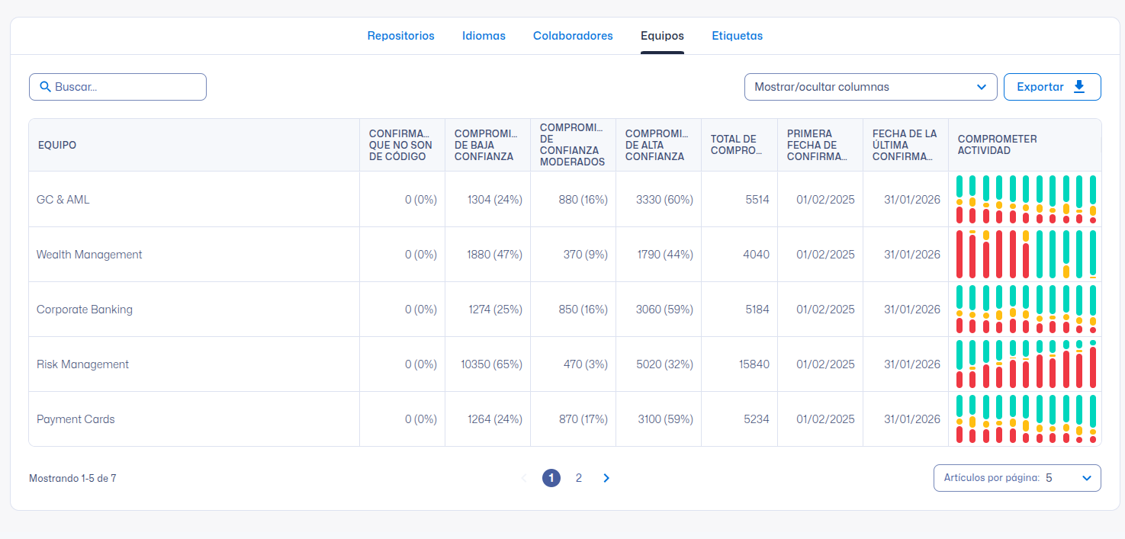Open the Idiomas tab
The image size is (1125, 539).
484,36
